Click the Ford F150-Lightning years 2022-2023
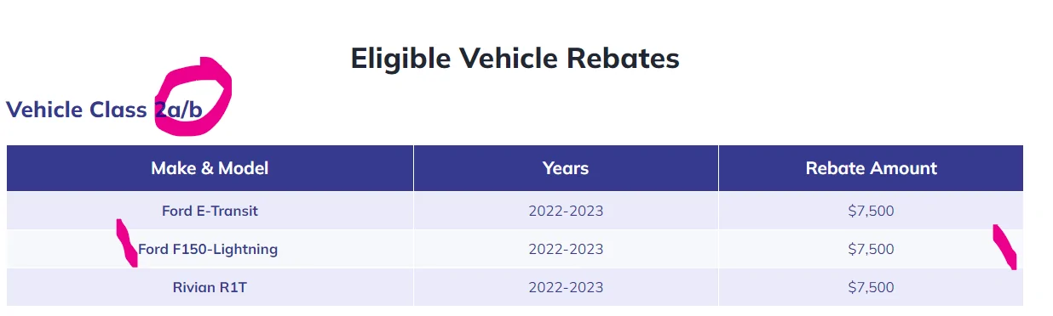The image size is (1053, 316). pos(566,249)
